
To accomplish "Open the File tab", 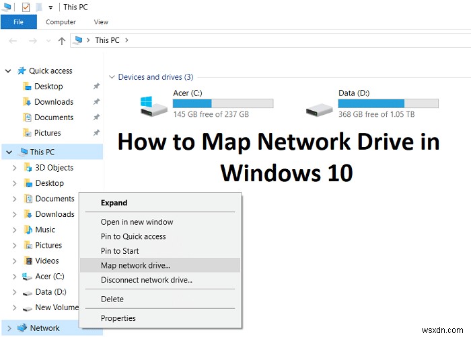I will (x=19, y=22).
